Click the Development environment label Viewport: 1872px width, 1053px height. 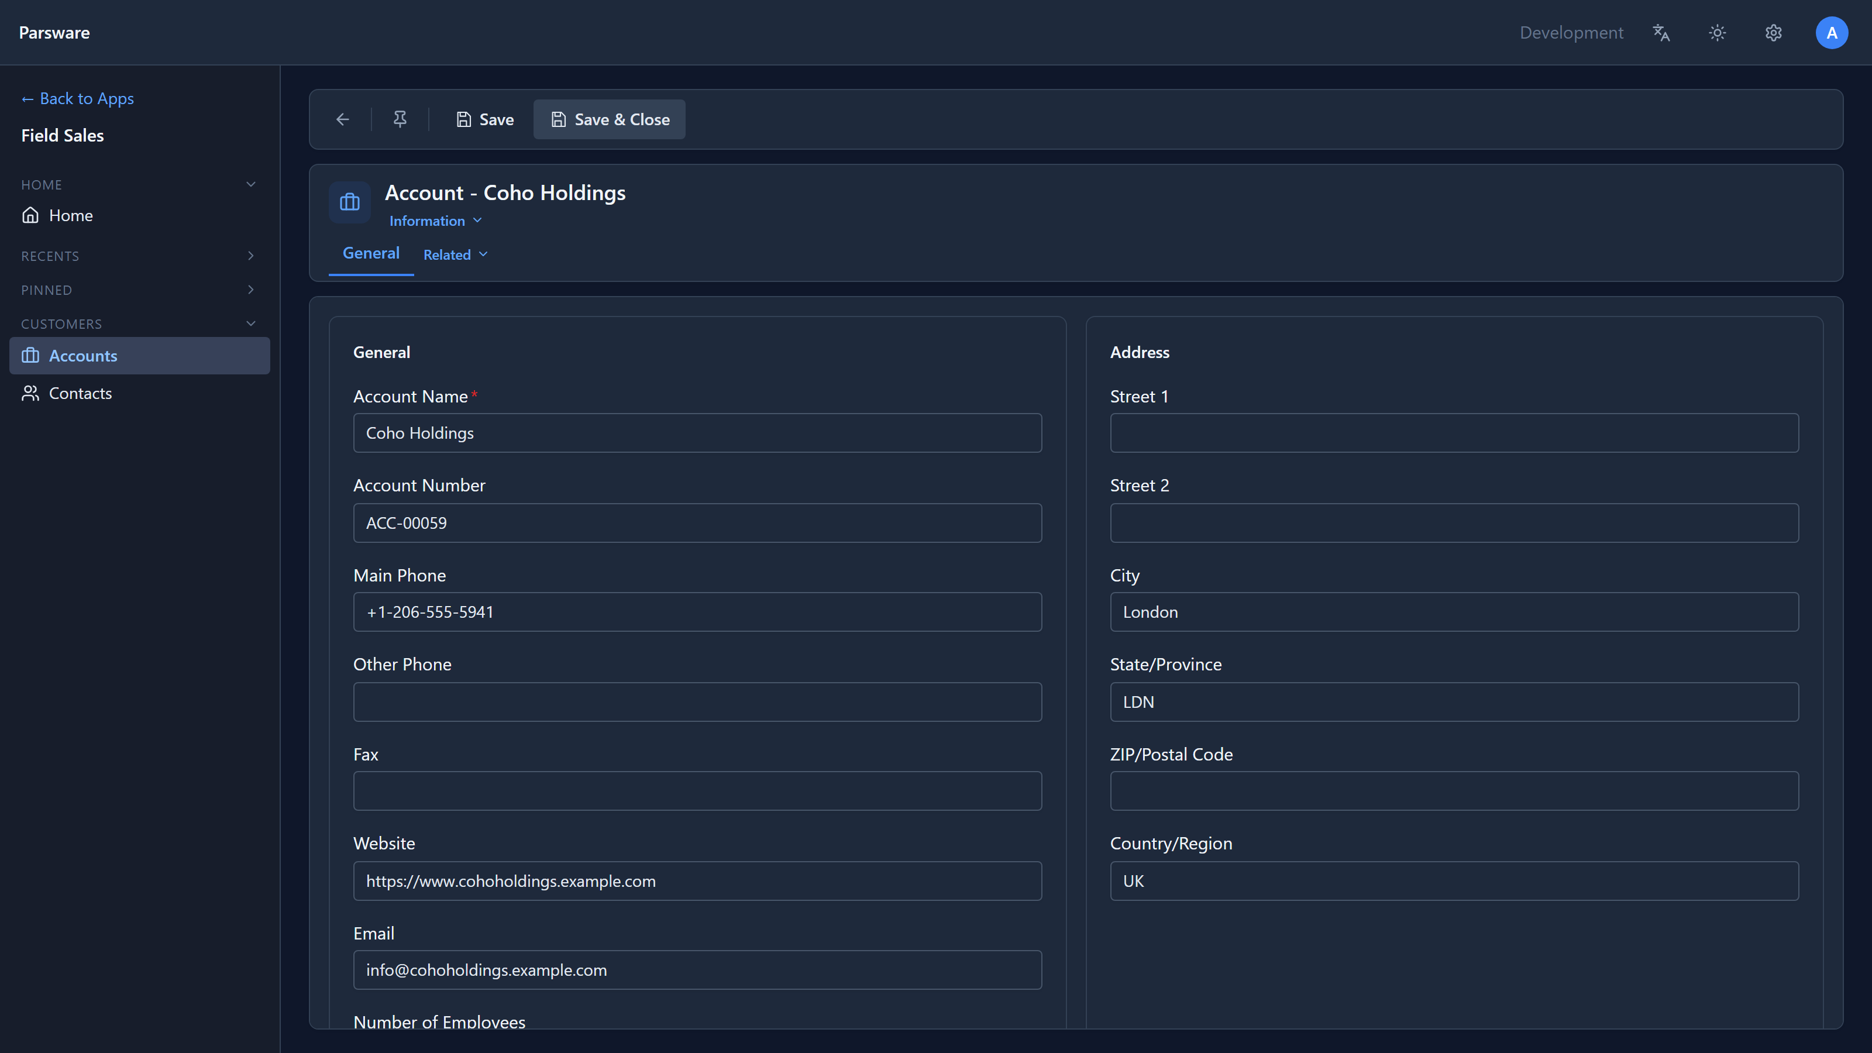coord(1571,33)
